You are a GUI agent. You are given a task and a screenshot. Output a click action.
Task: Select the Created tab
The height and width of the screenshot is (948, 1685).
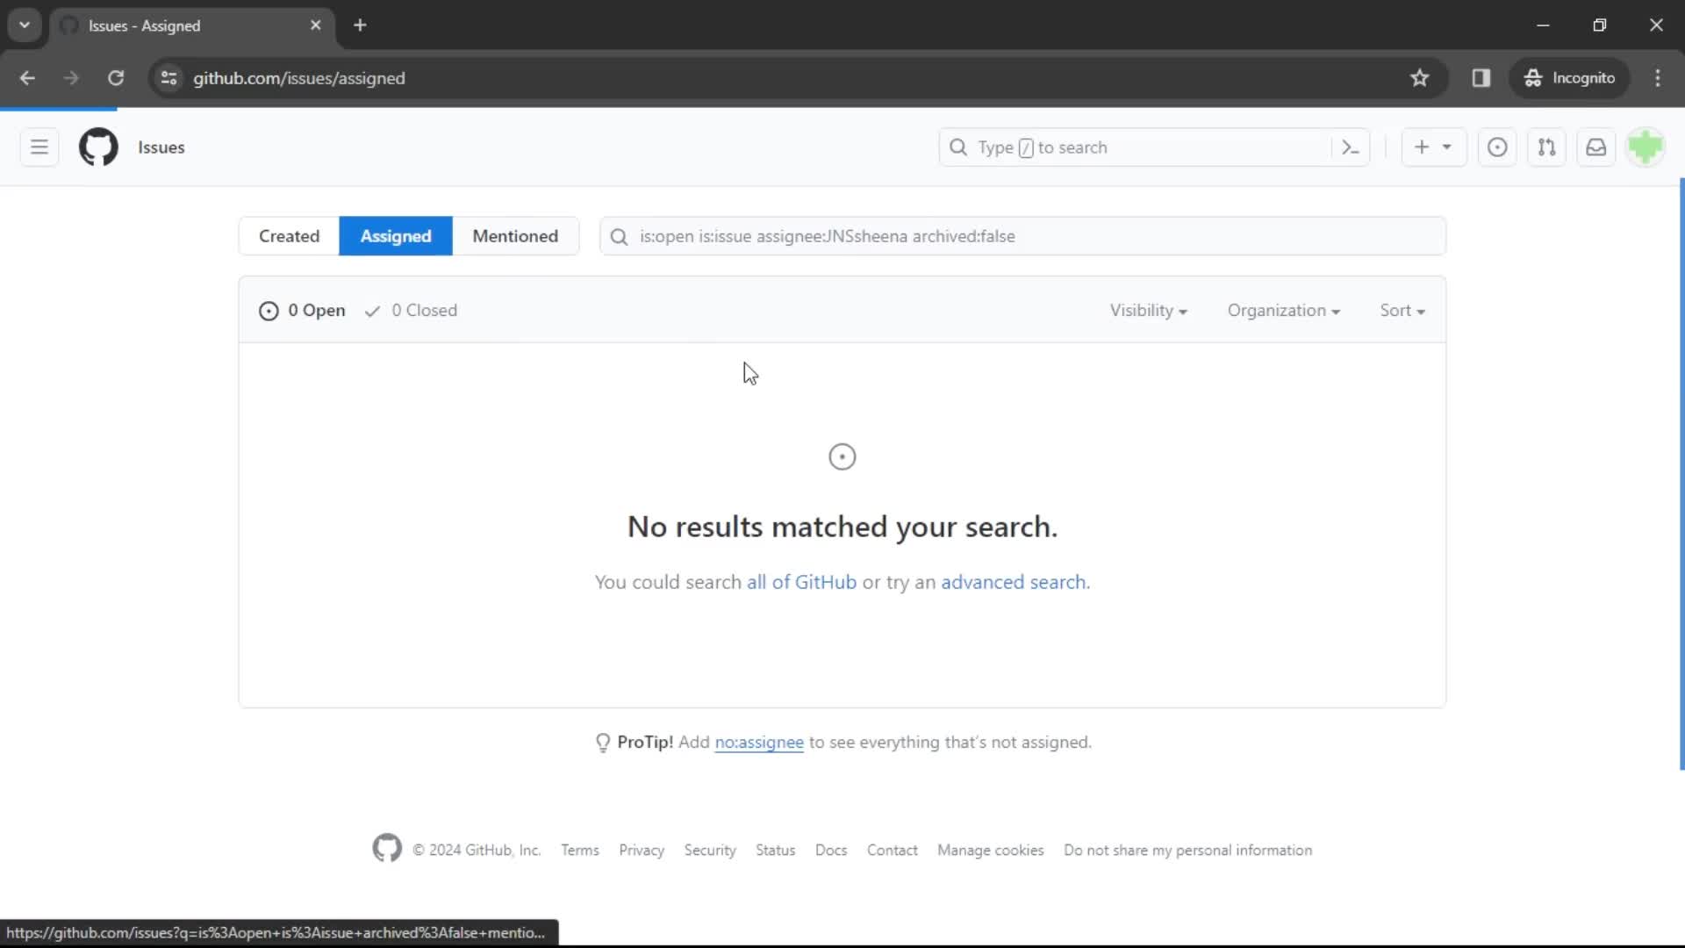coord(290,235)
